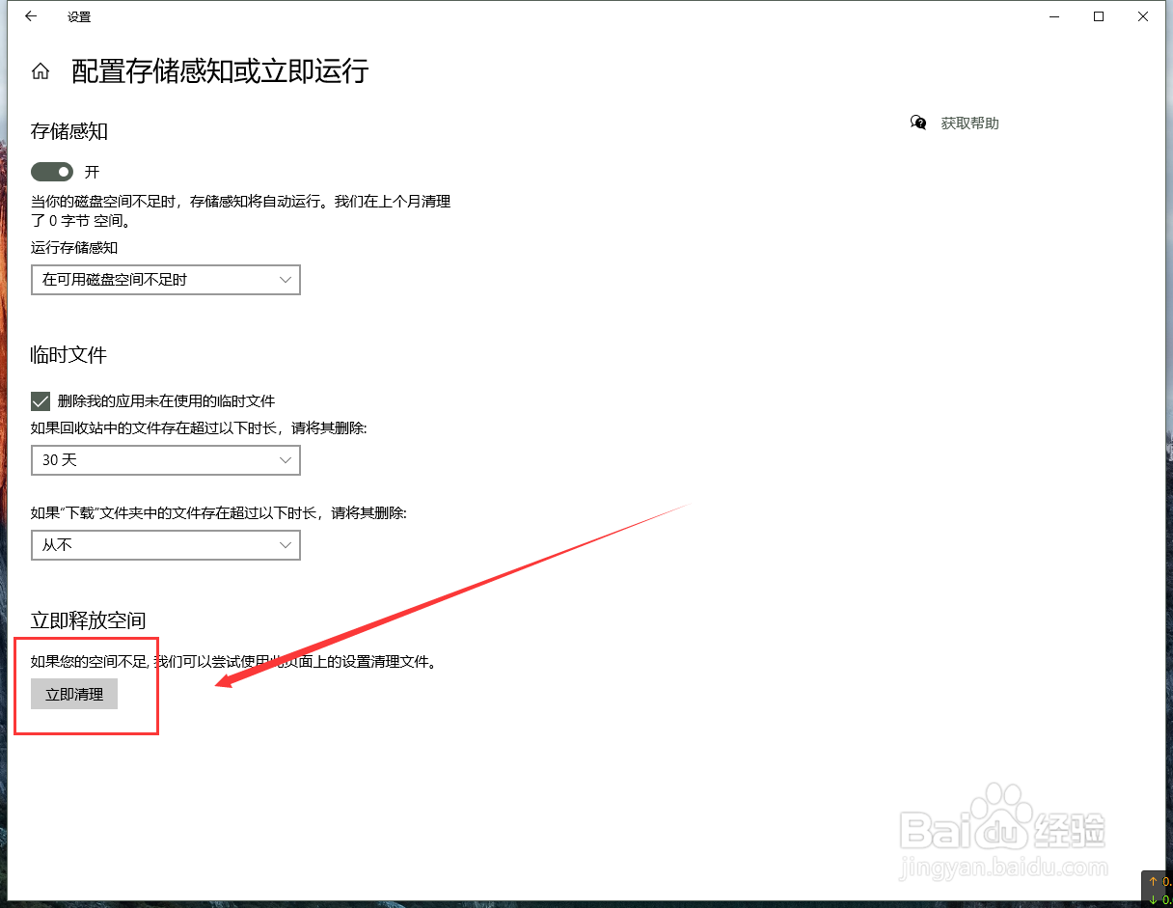Click the network speed monitor widget
This screenshot has height=908, width=1173.
click(x=1157, y=889)
